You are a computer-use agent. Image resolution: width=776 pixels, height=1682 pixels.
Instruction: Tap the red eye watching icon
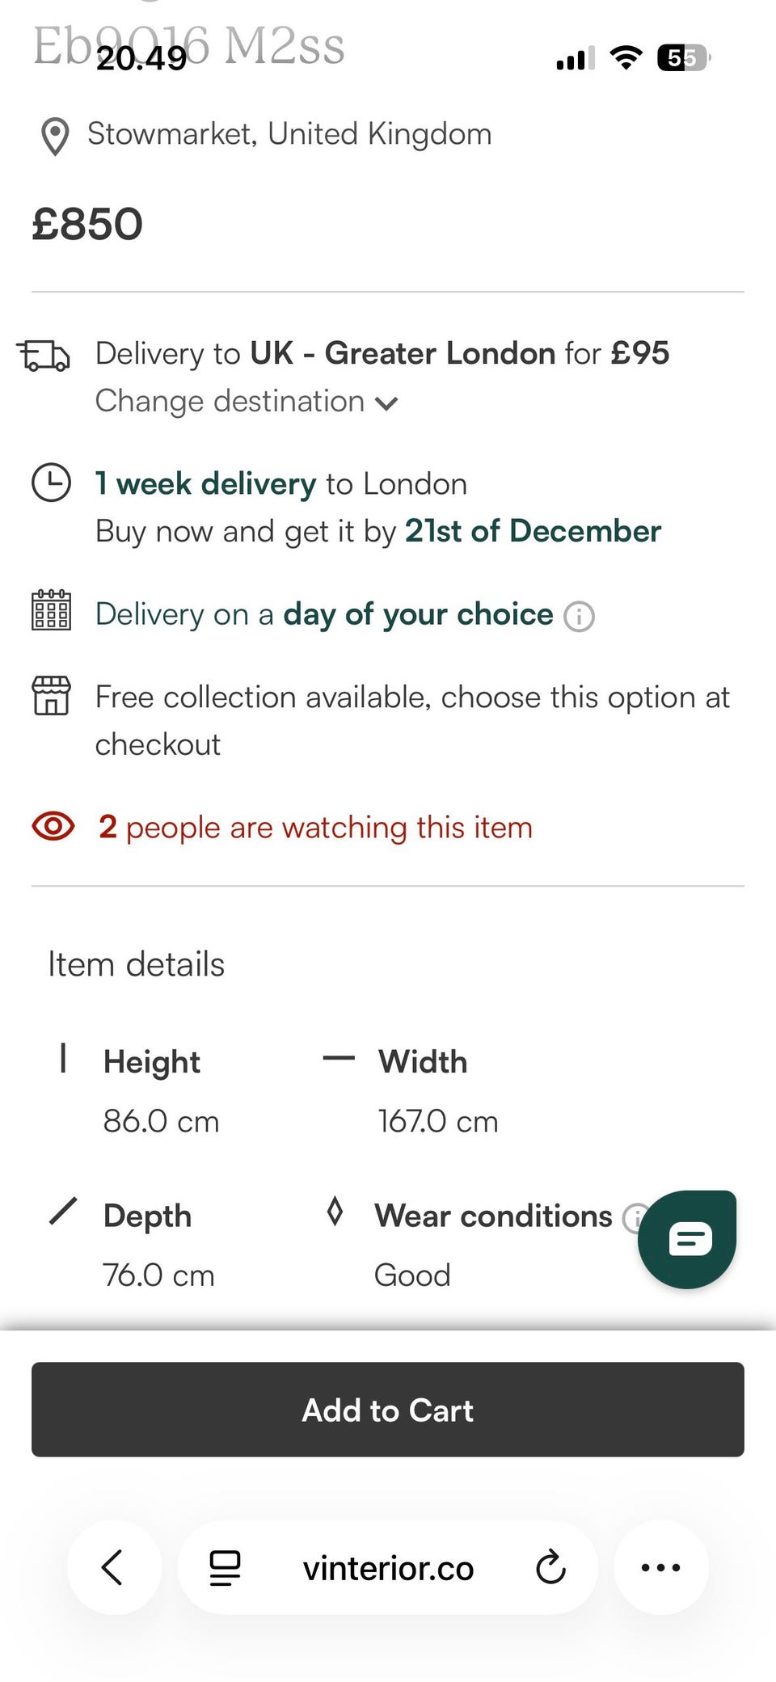53,826
